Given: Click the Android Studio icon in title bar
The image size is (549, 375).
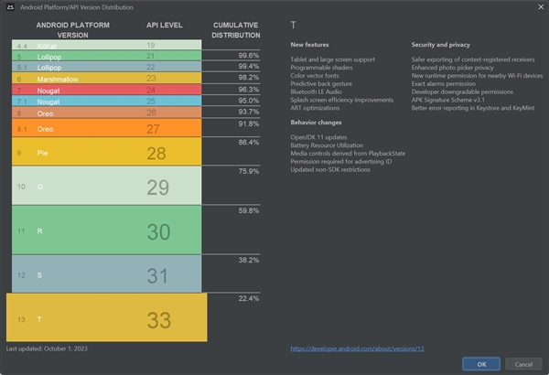Looking at the screenshot, I should pyautogui.click(x=10, y=7).
